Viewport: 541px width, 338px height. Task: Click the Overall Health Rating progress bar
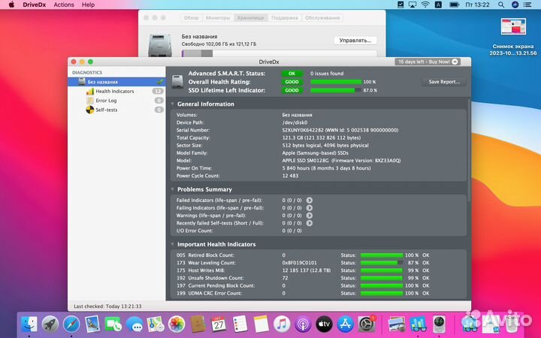point(336,82)
